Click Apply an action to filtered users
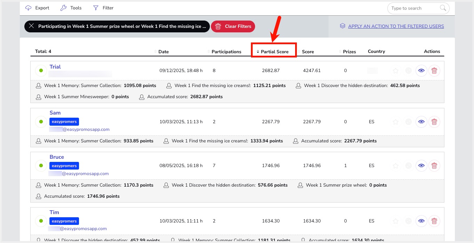 (396, 26)
